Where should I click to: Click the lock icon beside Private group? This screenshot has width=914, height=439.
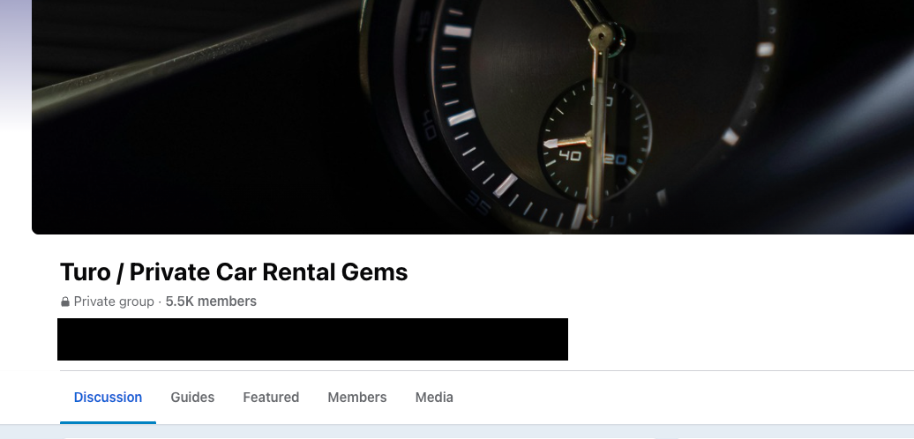tap(65, 301)
